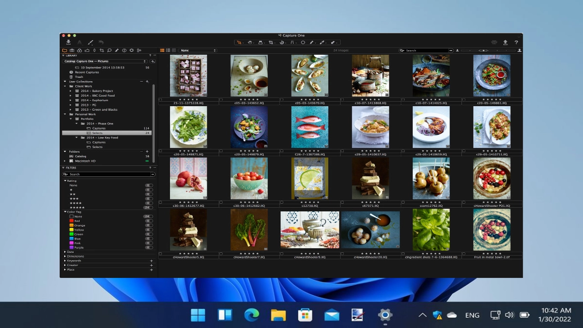Open the Print icon

coord(494,42)
